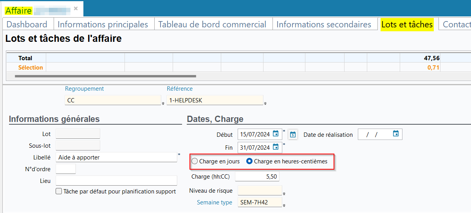Click the Référence field showing 1-HELPDESK
Screen dimensions: 471x213
click(x=215, y=100)
